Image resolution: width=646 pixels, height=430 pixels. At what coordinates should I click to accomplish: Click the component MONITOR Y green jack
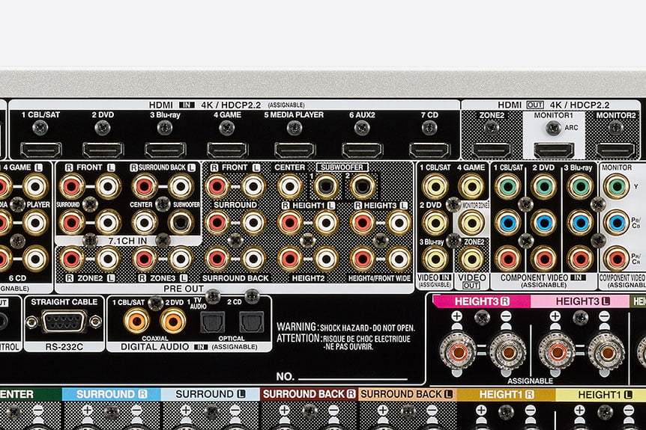616,186
